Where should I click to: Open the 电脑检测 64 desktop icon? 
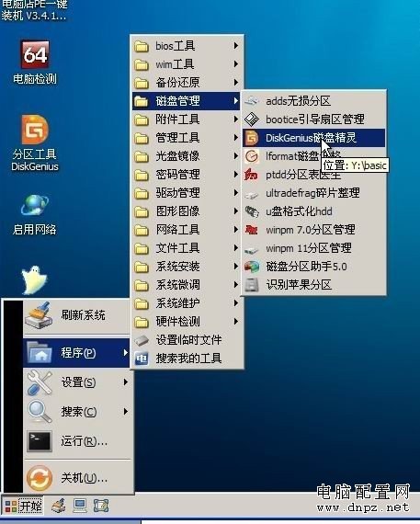click(x=35, y=63)
